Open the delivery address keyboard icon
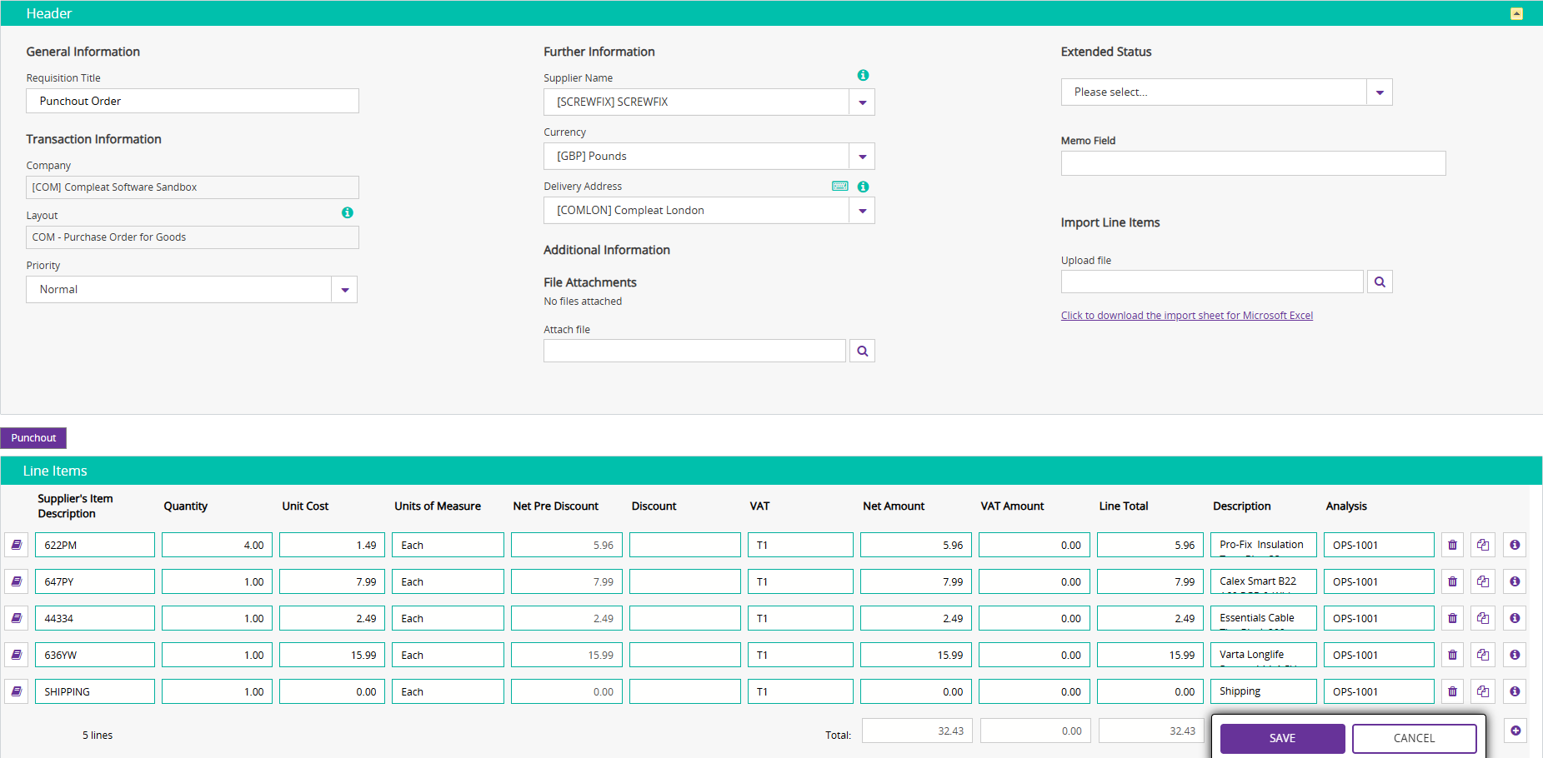The image size is (1543, 758). pyautogui.click(x=840, y=186)
